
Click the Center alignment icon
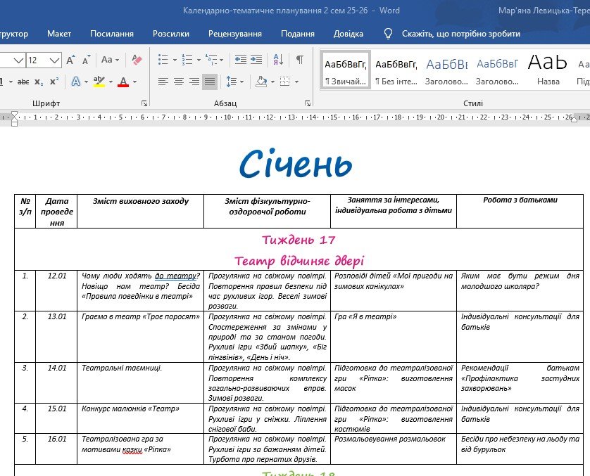[179, 82]
